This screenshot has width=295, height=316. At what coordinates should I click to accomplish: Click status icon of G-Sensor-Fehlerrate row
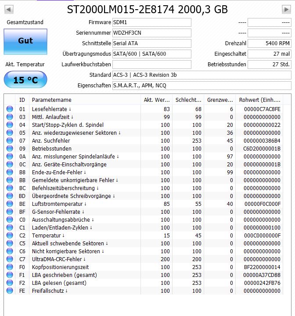tap(10, 212)
